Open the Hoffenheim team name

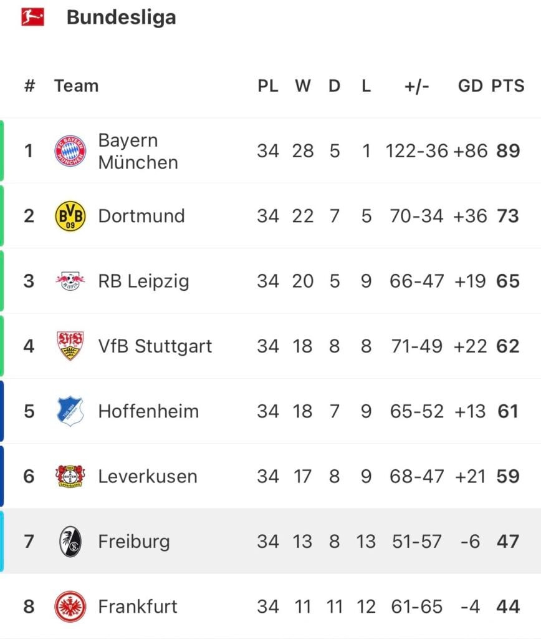point(148,411)
